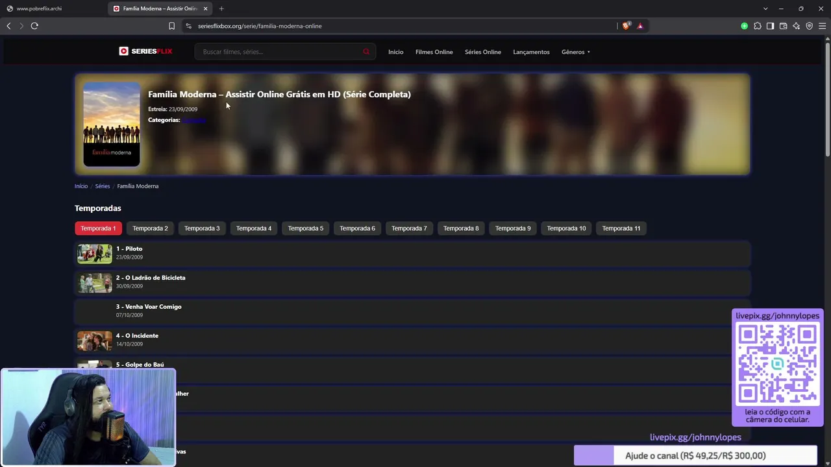
Task: Click the 23/09/2009 date under Piloto
Action: [x=129, y=257]
